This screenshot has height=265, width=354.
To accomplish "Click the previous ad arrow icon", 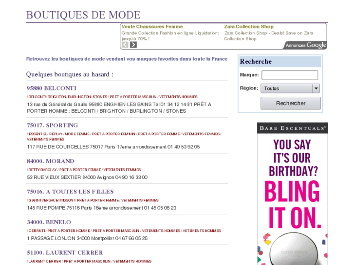I will [125, 45].
